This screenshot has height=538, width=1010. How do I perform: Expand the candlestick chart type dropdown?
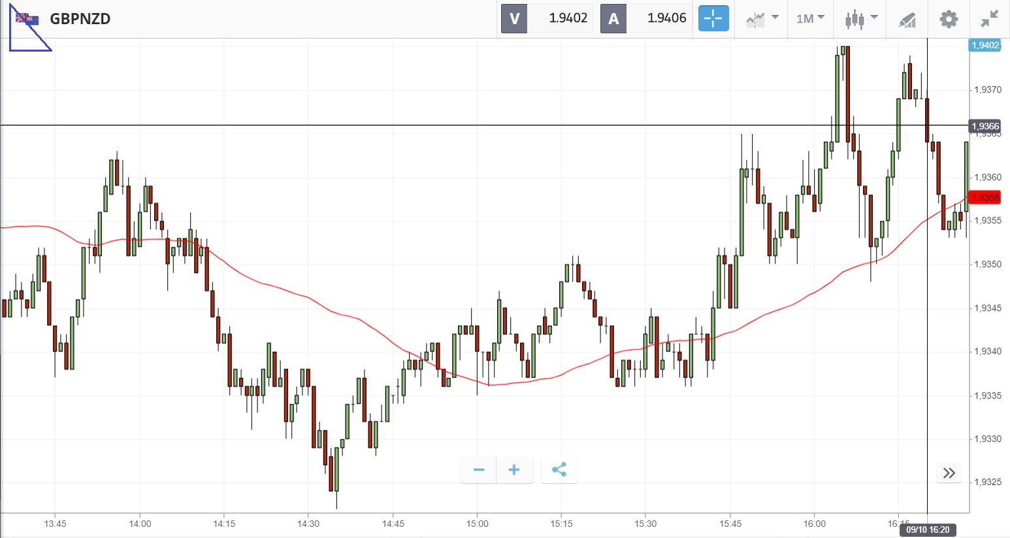(x=861, y=18)
